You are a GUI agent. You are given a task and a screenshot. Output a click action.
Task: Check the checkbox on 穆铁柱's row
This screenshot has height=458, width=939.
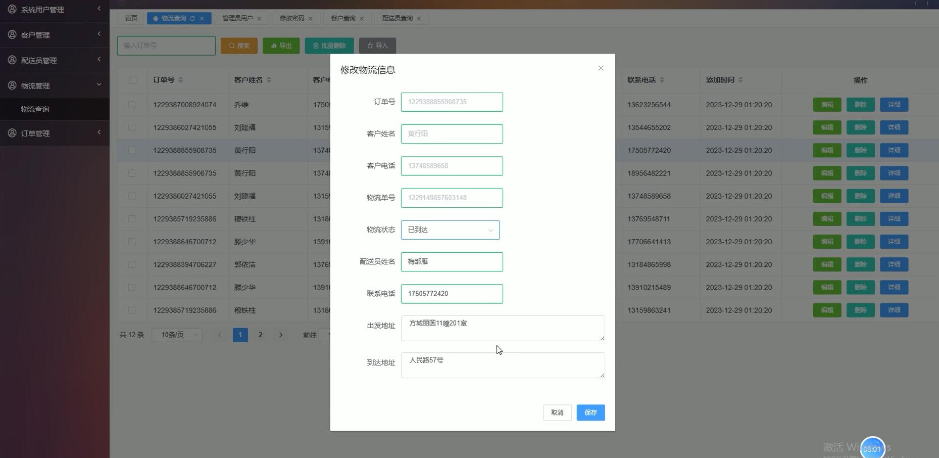tap(132, 219)
